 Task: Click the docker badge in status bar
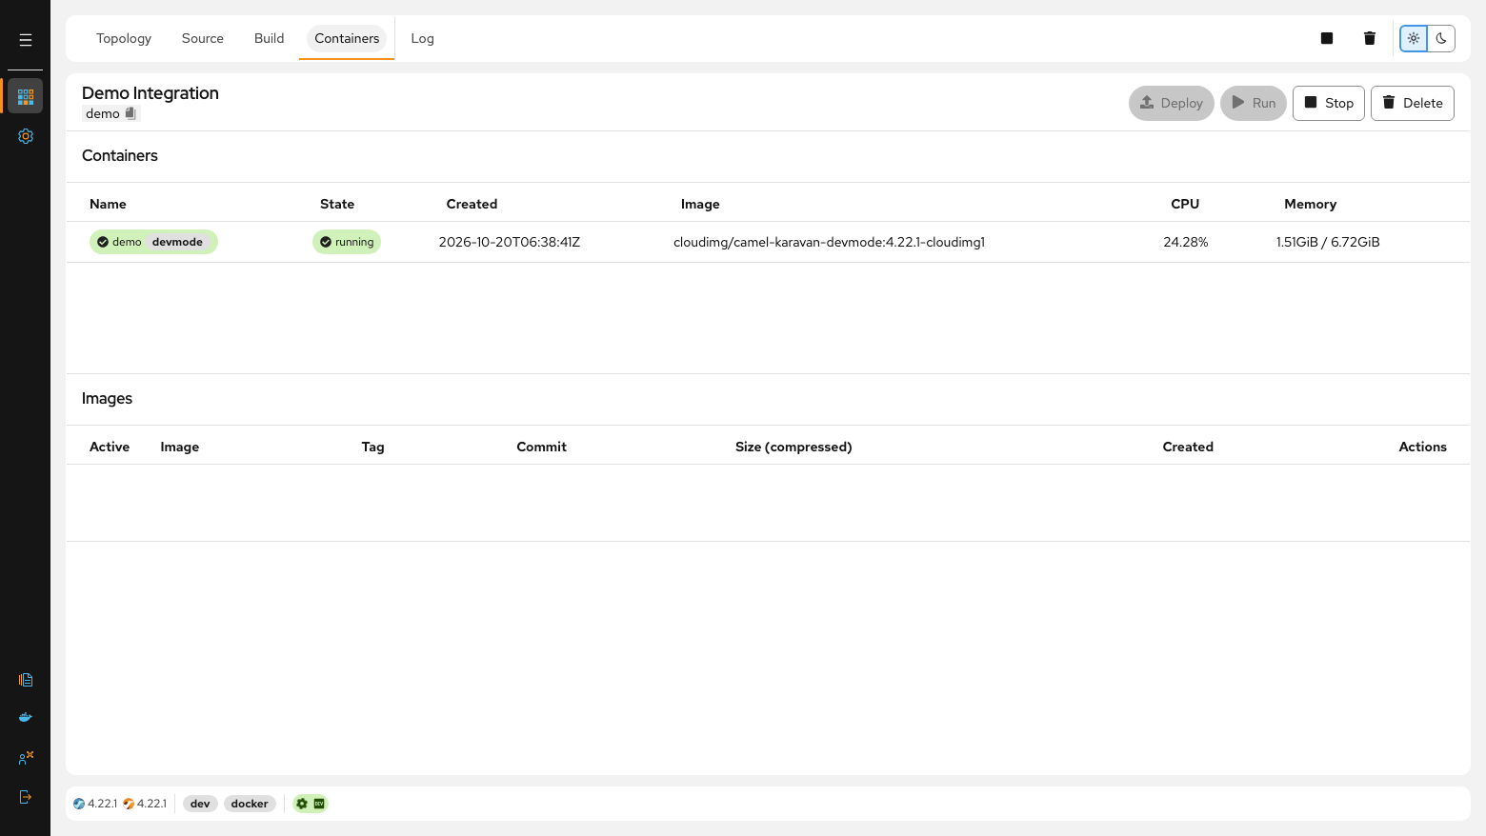250,804
